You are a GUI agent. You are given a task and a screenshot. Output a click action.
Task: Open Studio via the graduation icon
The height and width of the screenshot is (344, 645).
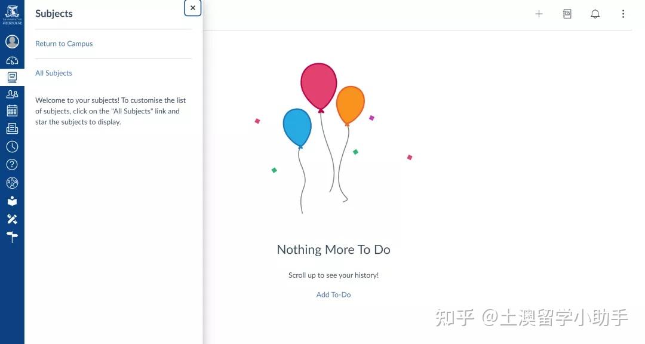pyautogui.click(x=12, y=201)
